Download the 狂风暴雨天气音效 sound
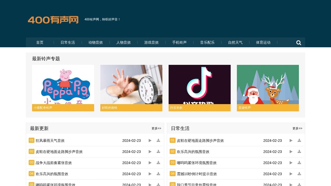331x186 pixels. (x=158, y=141)
